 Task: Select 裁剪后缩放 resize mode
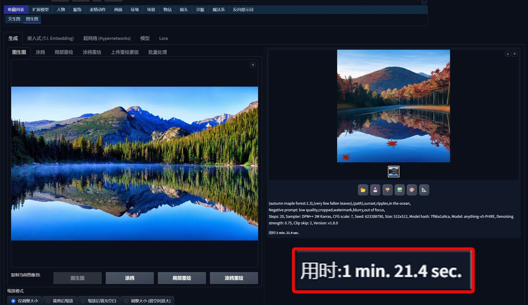60,301
